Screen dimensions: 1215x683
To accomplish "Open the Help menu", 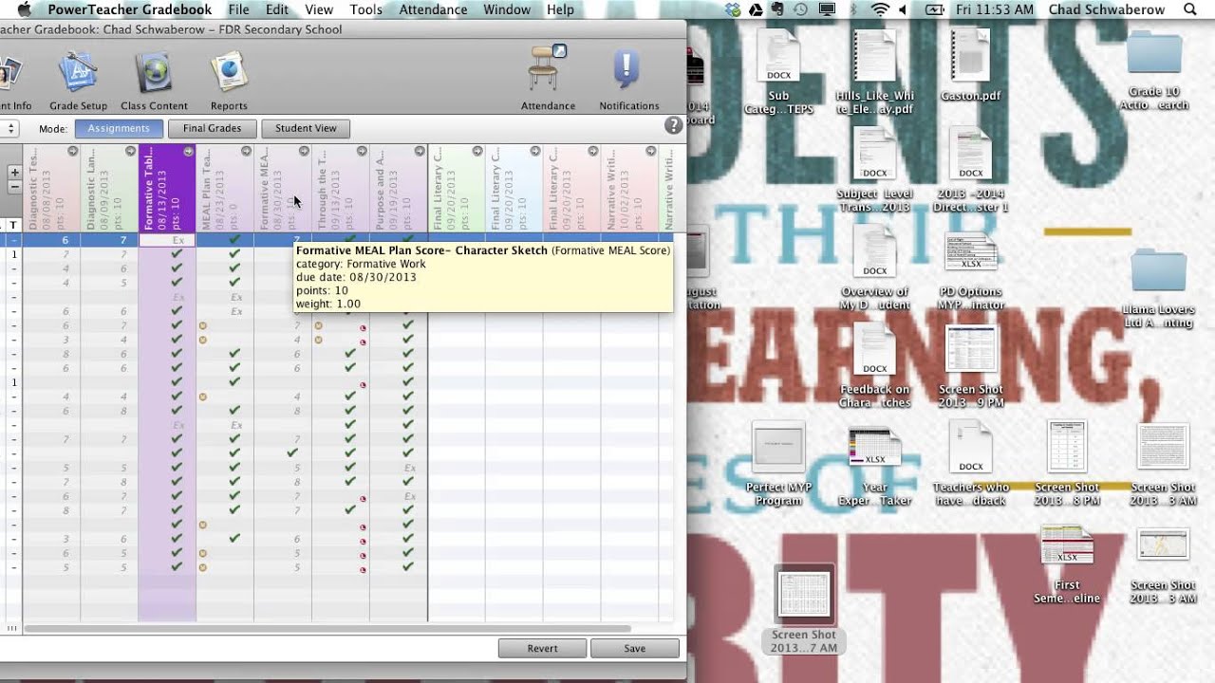I will click(560, 9).
